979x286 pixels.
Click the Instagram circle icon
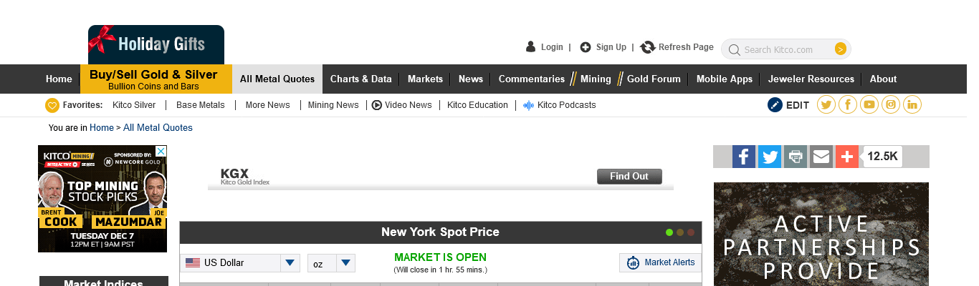[891, 105]
